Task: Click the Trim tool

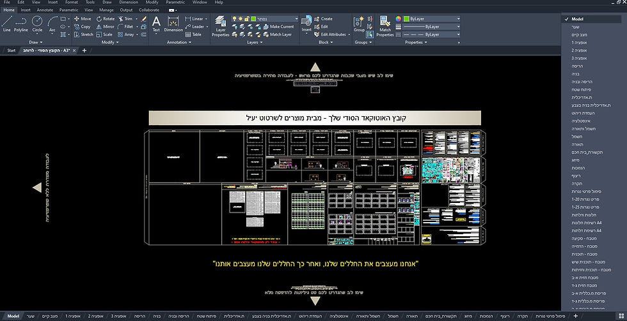Action: [x=125, y=19]
